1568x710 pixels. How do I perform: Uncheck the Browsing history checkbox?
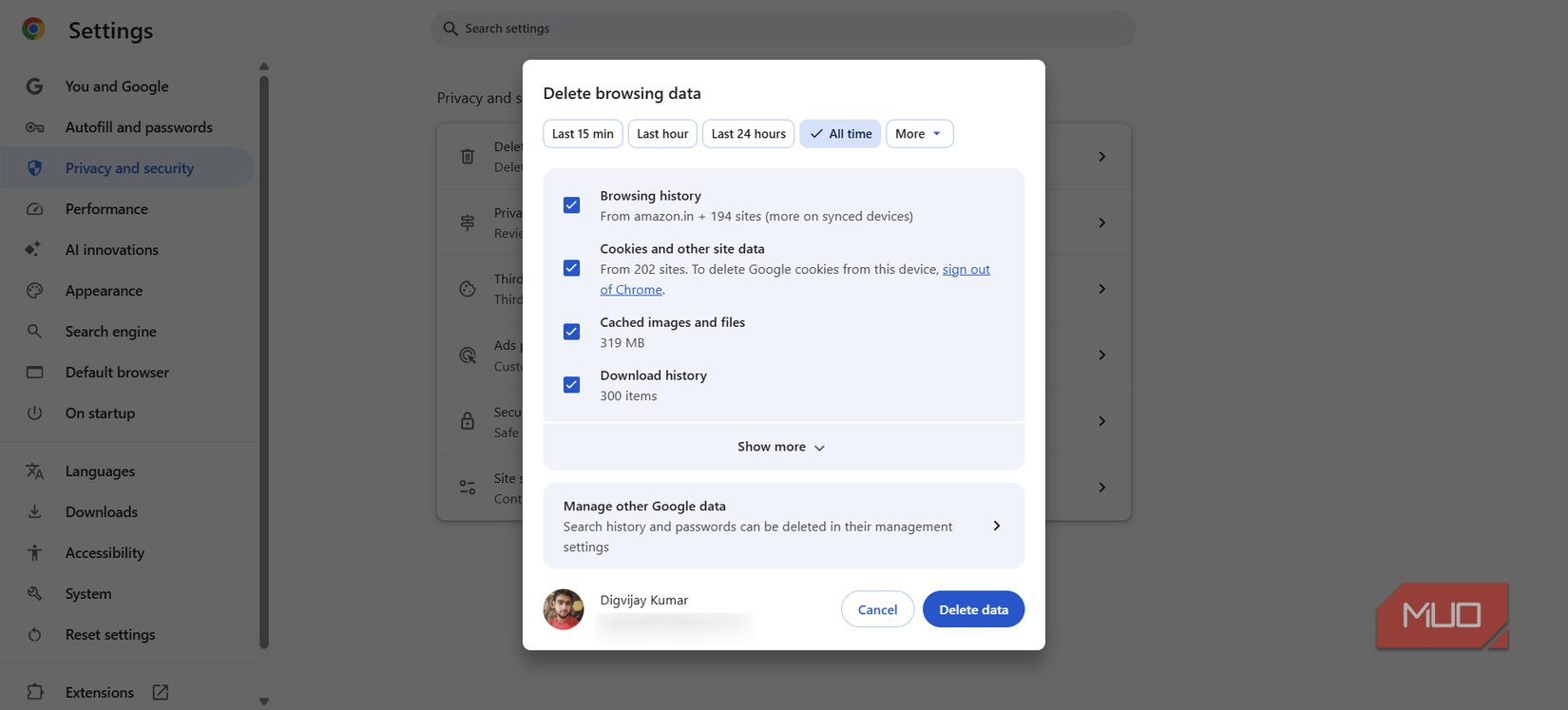pyautogui.click(x=571, y=205)
